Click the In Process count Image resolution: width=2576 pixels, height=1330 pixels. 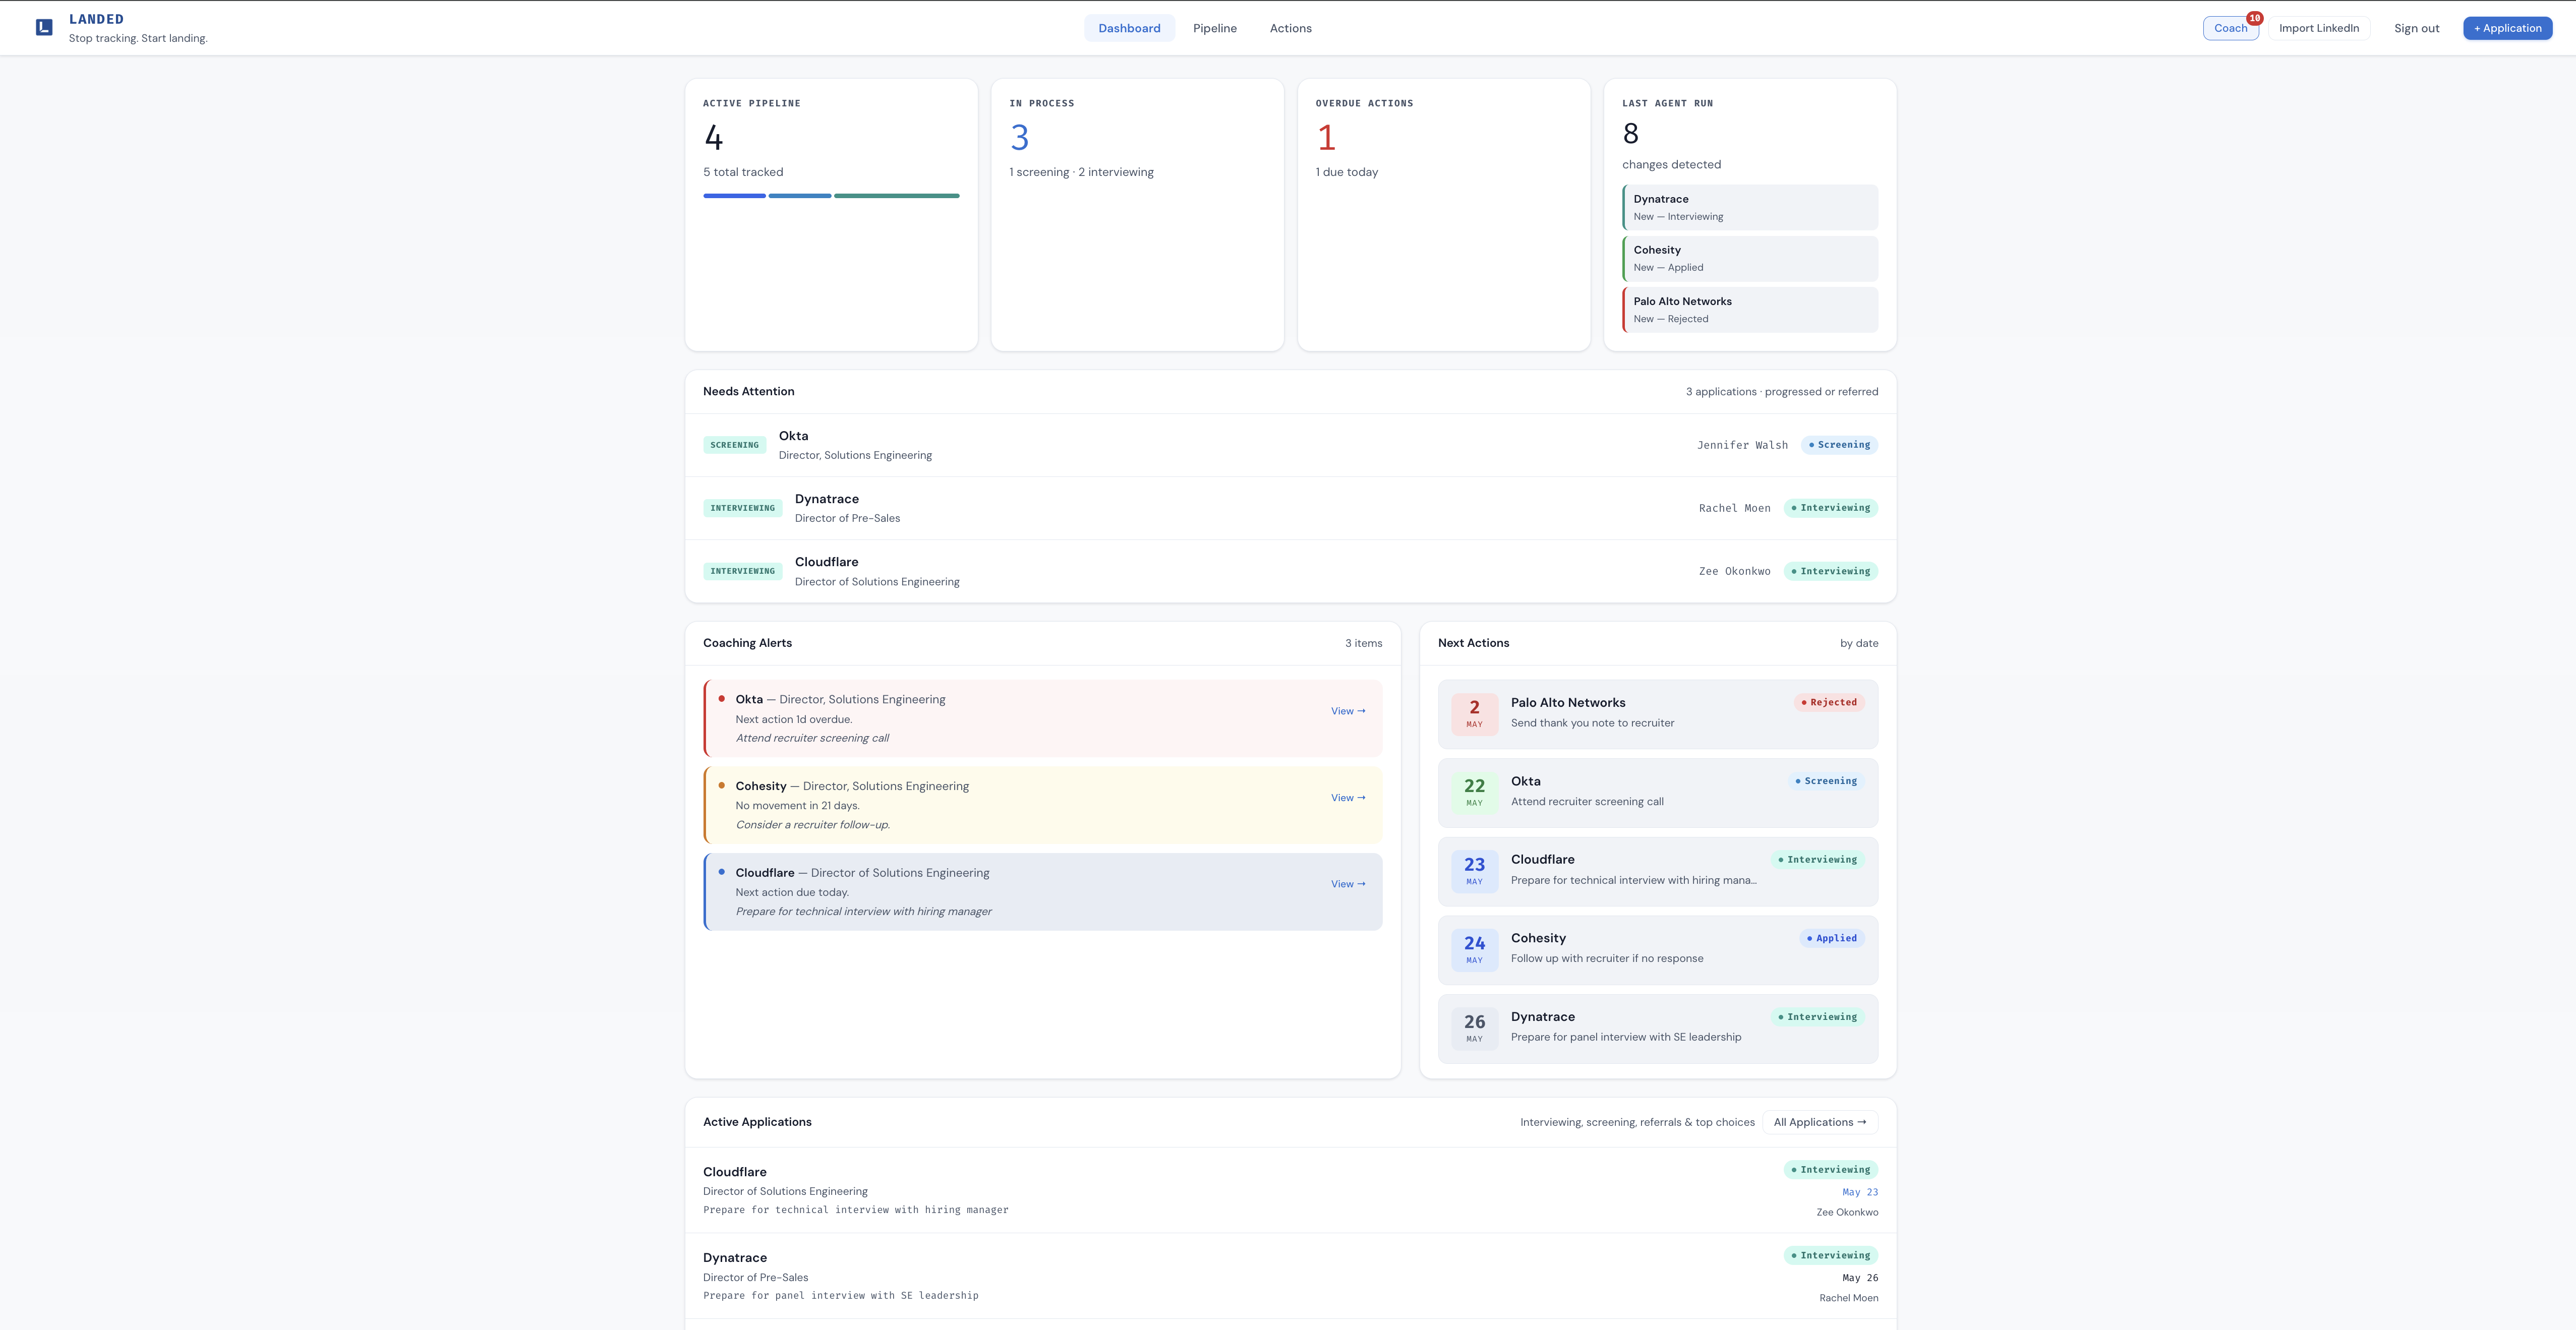(1019, 137)
